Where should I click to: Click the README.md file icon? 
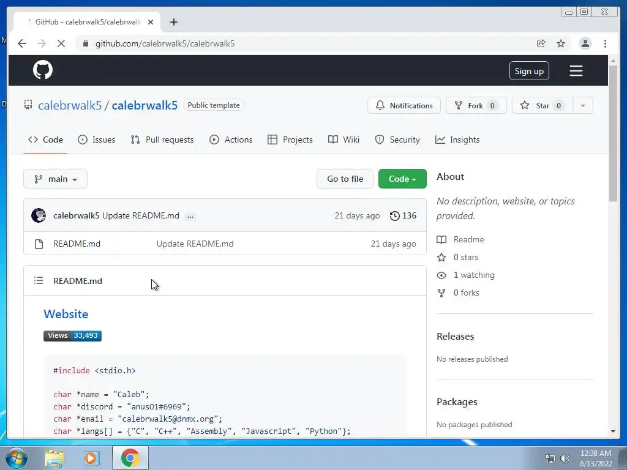39,244
